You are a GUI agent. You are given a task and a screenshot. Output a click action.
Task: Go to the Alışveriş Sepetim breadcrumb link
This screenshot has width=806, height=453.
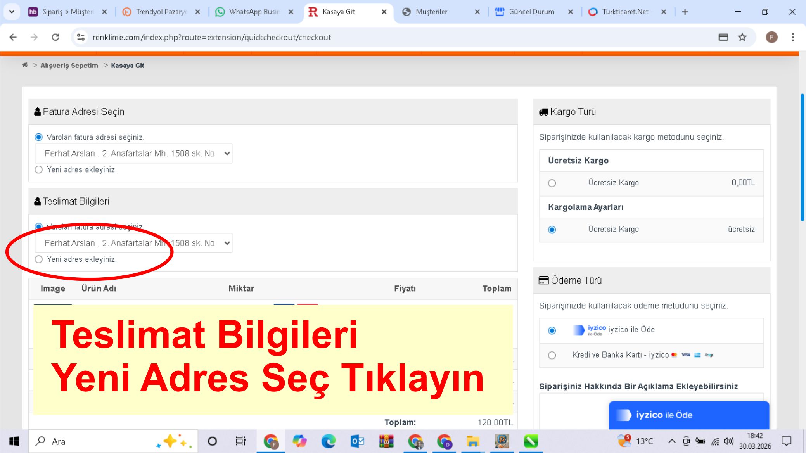[x=69, y=66]
